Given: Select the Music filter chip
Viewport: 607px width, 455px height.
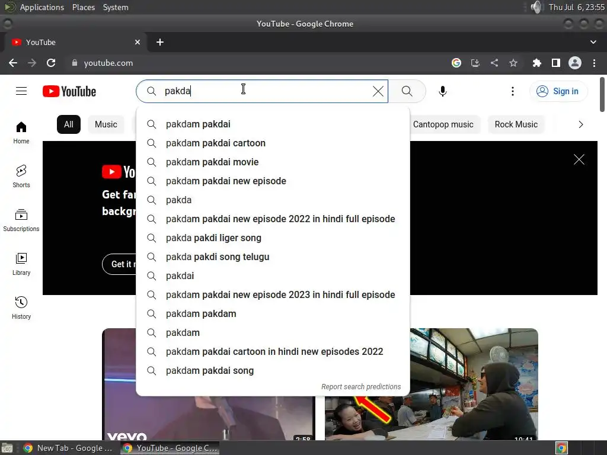Looking at the screenshot, I should coord(106,124).
